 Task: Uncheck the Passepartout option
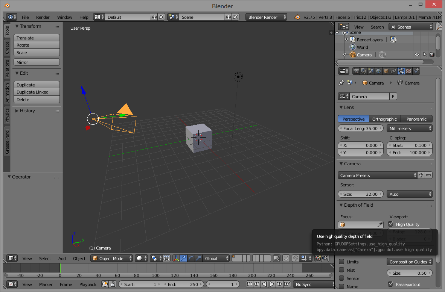point(390,284)
